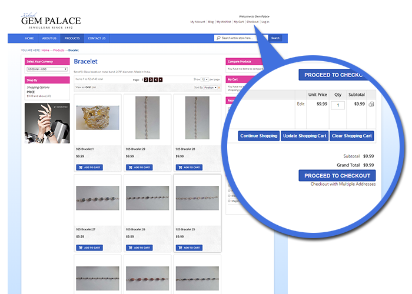Click the Checkout header link
The height and width of the screenshot is (294, 412).
pos(252,22)
